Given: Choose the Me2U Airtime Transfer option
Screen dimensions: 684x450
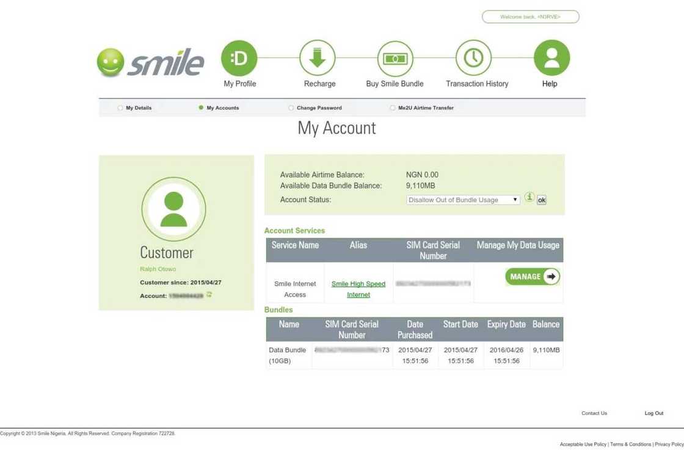Looking at the screenshot, I should (x=391, y=107).
